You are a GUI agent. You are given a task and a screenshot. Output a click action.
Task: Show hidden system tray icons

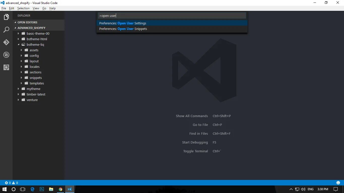click(291, 189)
